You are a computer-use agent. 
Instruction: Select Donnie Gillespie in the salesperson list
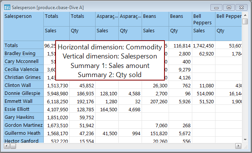pos(23,93)
